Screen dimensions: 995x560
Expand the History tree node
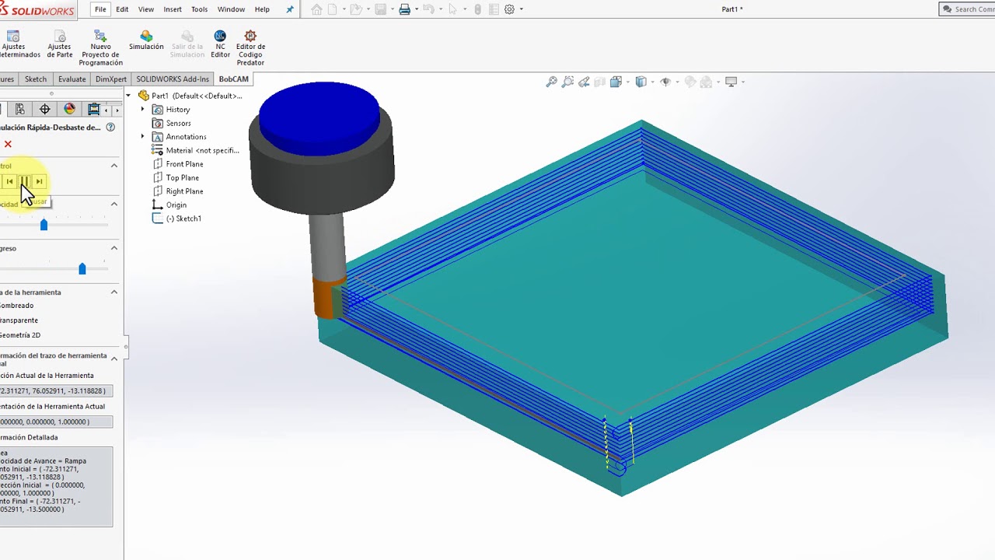(x=142, y=110)
